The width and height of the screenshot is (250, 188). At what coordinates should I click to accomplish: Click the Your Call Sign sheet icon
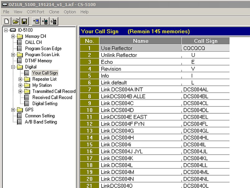tap(27, 73)
